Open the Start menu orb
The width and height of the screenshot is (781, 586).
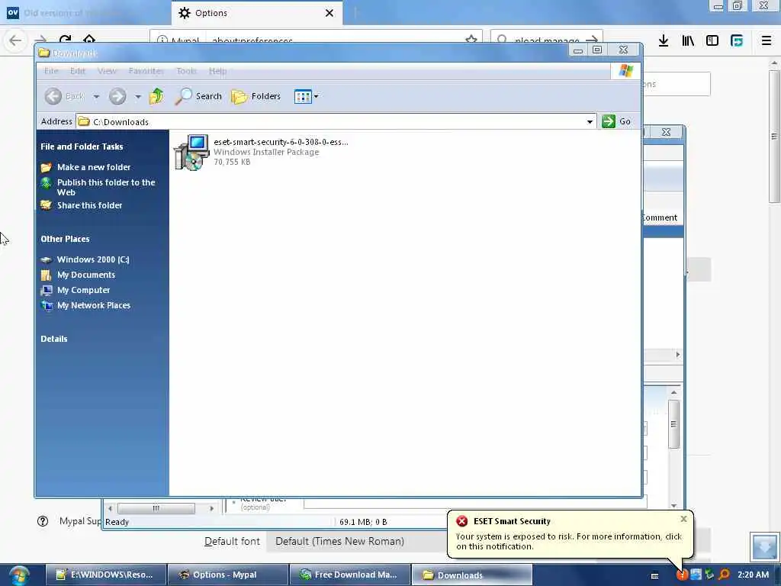click(19, 576)
